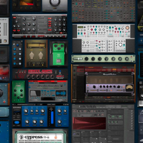Click the blue waveform display in the grey synth
Screen dimensions: 143x143
coord(61,93)
